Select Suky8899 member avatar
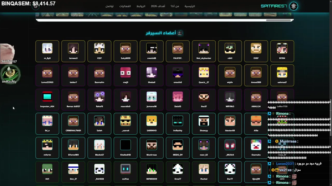Screen dimensions: 332x186 126,48
